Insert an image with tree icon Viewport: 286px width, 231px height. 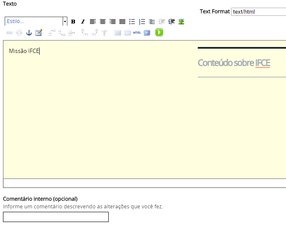point(181,22)
